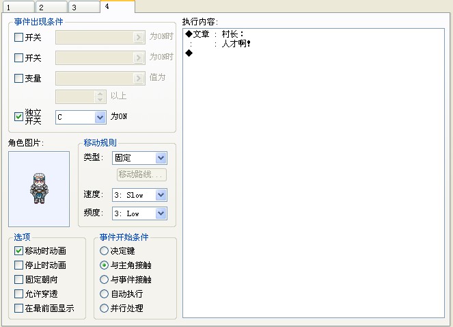This screenshot has width=453, height=327.
Task: Uncheck the 独立开关 checkbox
Action: tap(18, 116)
